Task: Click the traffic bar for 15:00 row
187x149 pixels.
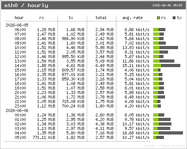Action: tap(157, 70)
